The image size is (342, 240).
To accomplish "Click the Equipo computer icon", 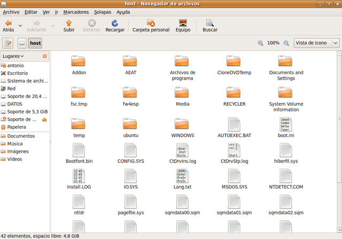I will (x=183, y=24).
